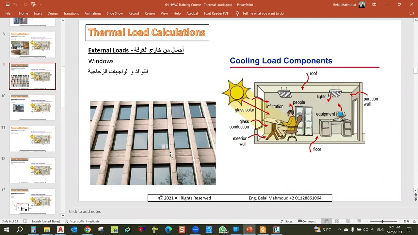
Task: Switch to Slide Sorter view
Action: pos(337,221)
